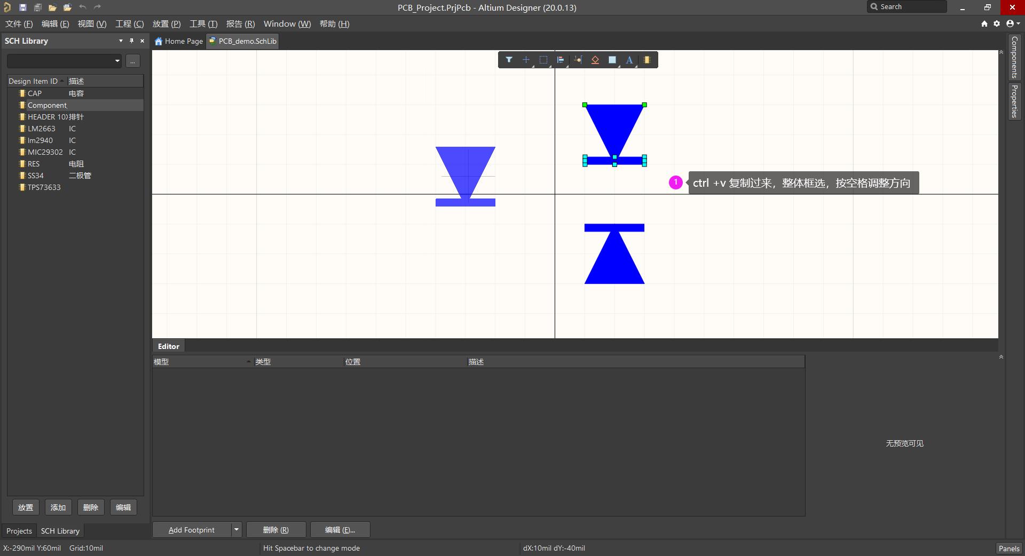The image size is (1025, 556).
Task: Select the LM2663 component row
Action: click(x=75, y=129)
